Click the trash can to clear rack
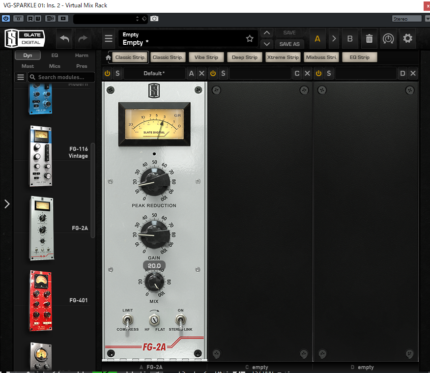Image resolution: width=430 pixels, height=373 pixels. click(x=369, y=38)
